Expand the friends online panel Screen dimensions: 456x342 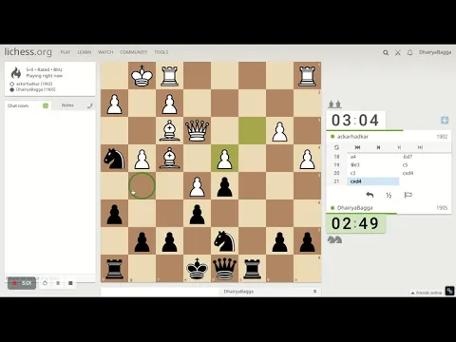[x=427, y=293]
